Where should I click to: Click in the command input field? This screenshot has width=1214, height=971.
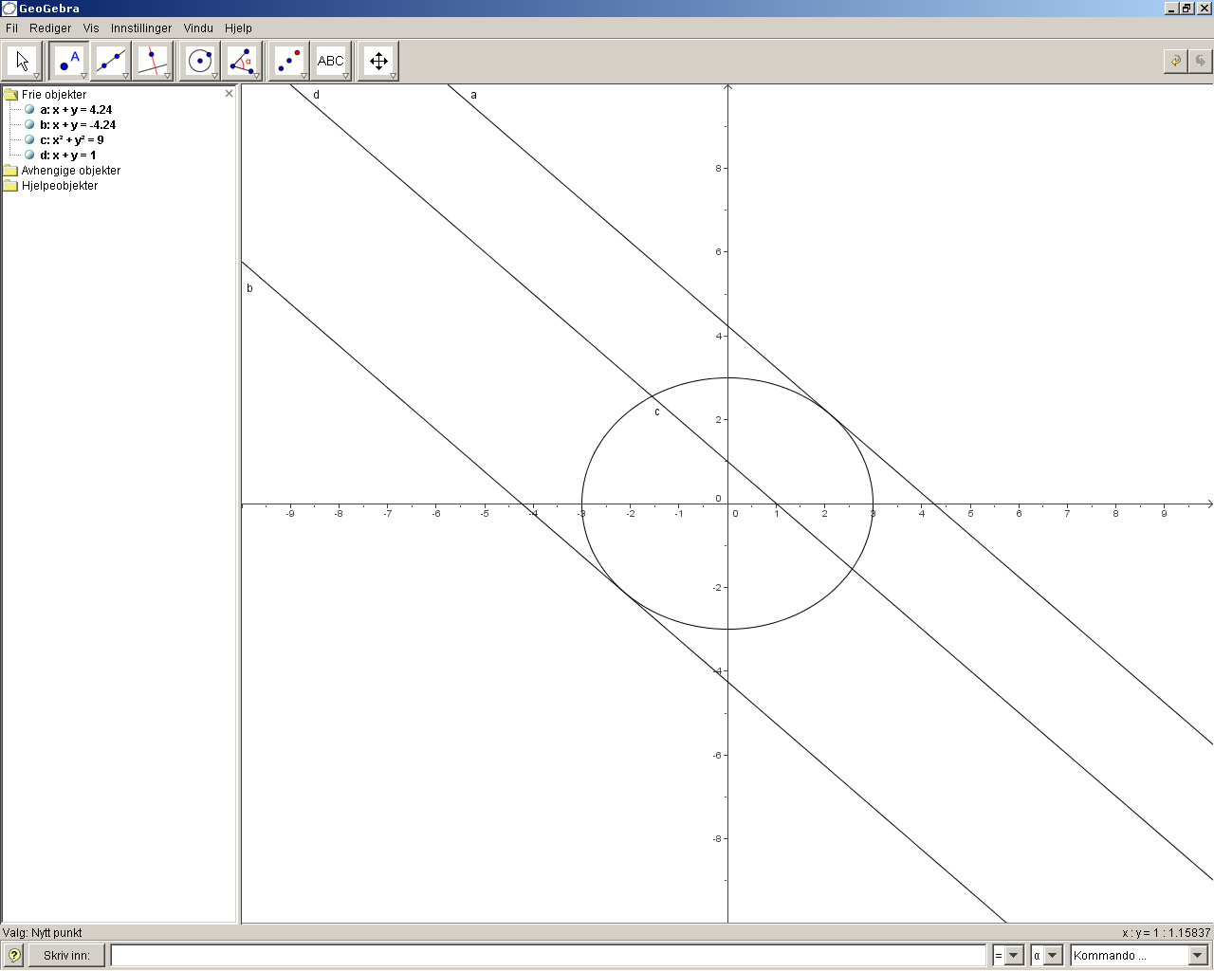(549, 956)
